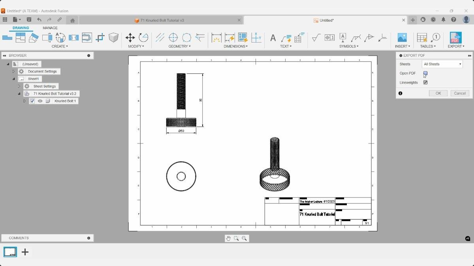Click the Pan tool in navigation bar
Screen dimensions: 474x266
pyautogui.click(x=228, y=238)
